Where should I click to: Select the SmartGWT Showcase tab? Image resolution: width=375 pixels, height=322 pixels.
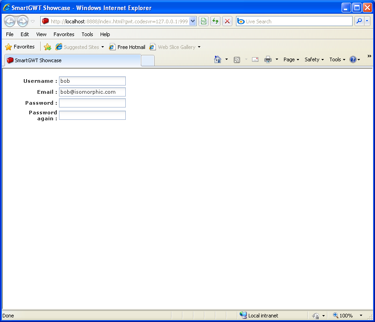[x=72, y=60]
